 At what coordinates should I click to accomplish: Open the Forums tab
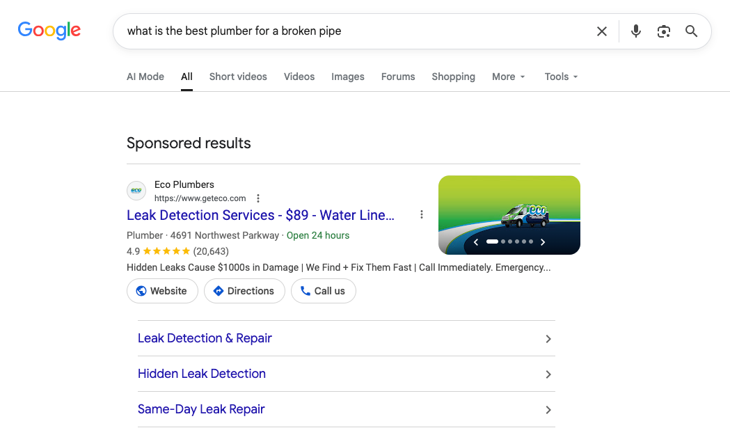pos(398,77)
